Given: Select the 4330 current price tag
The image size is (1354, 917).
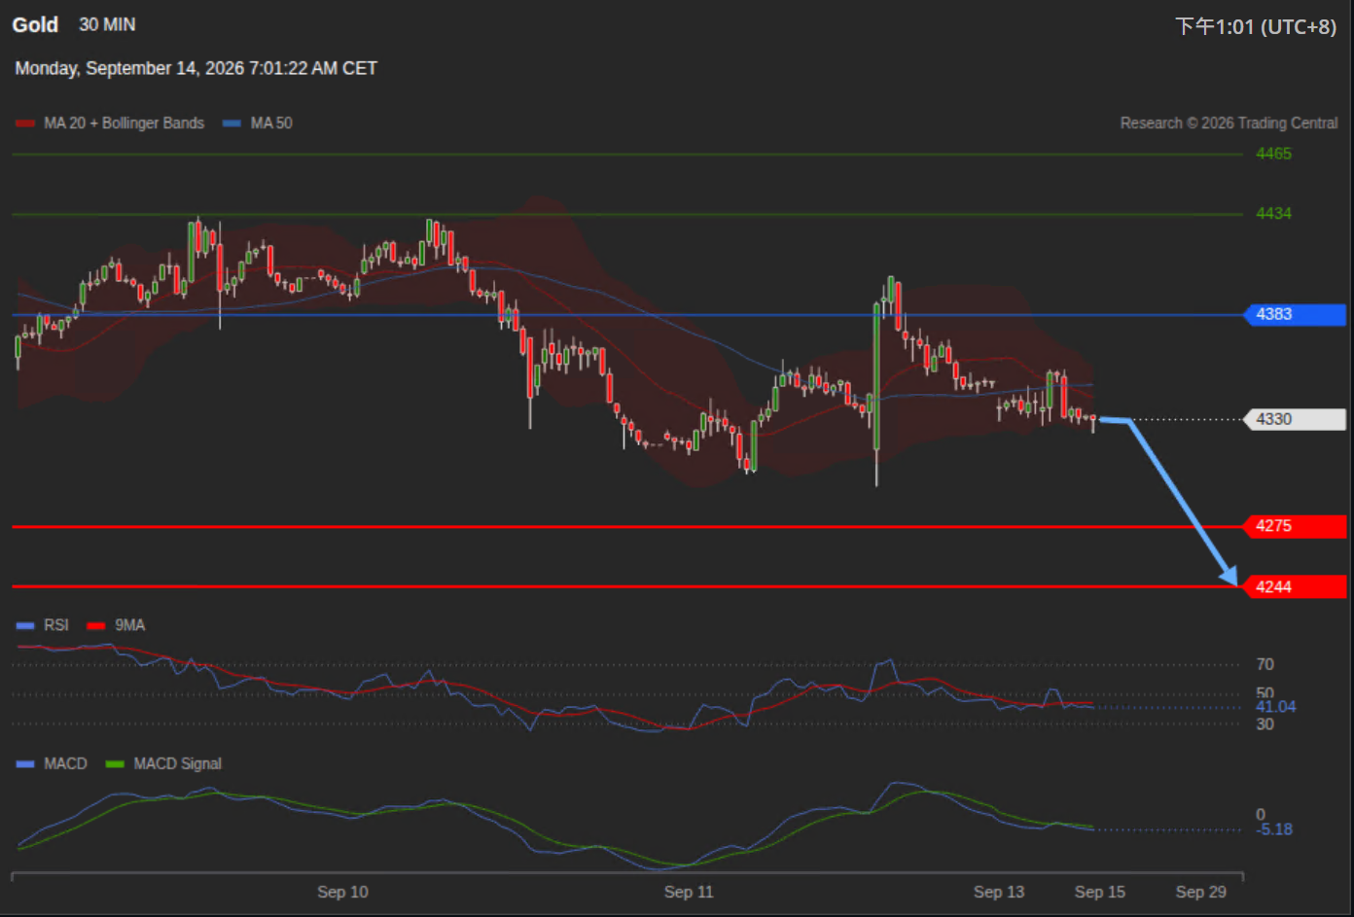Looking at the screenshot, I should pos(1295,419).
